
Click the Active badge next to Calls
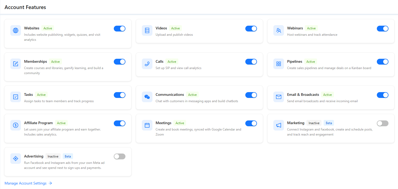pos(172,62)
